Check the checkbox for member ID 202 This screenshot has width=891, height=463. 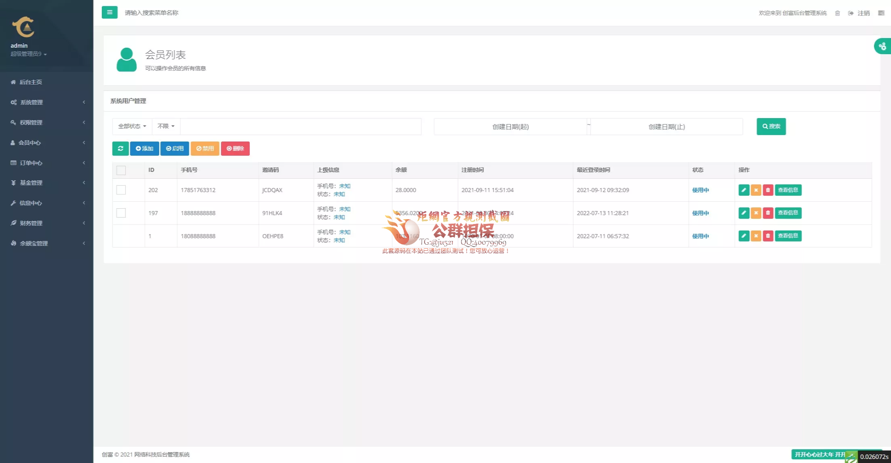pos(121,190)
